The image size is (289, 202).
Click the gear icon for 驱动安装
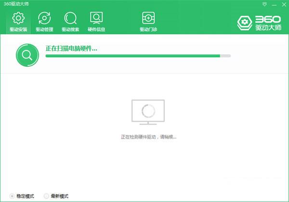[18, 18]
